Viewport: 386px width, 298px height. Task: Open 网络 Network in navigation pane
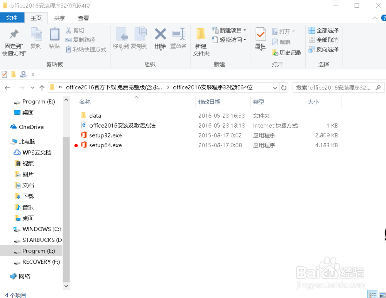pos(24,276)
